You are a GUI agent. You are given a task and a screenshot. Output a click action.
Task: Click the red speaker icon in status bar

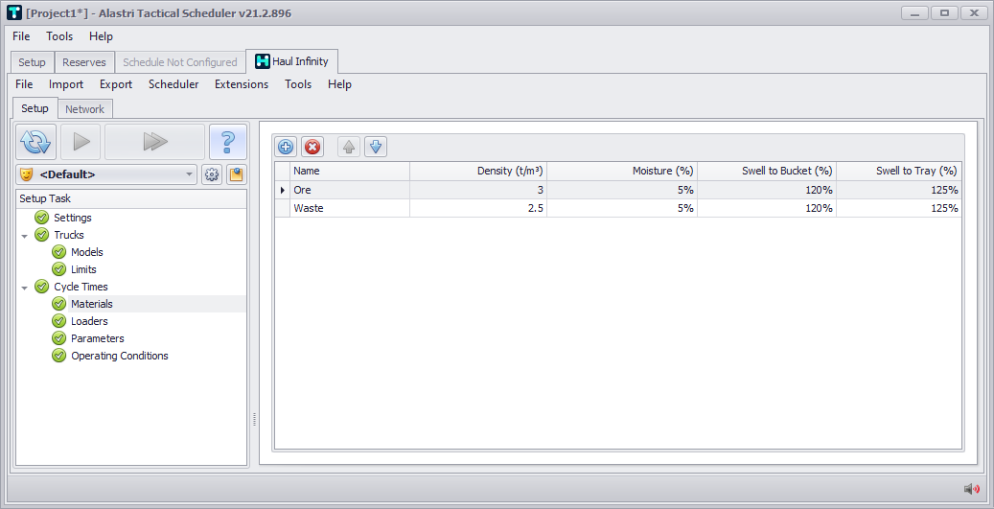coord(972,488)
